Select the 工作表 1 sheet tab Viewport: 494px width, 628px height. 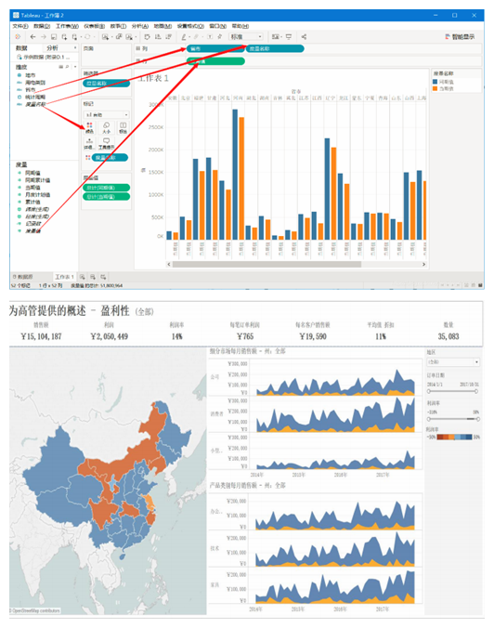click(64, 277)
